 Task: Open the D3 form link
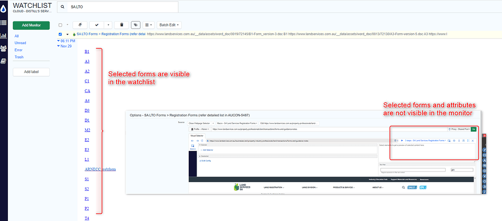[x=87, y=110]
